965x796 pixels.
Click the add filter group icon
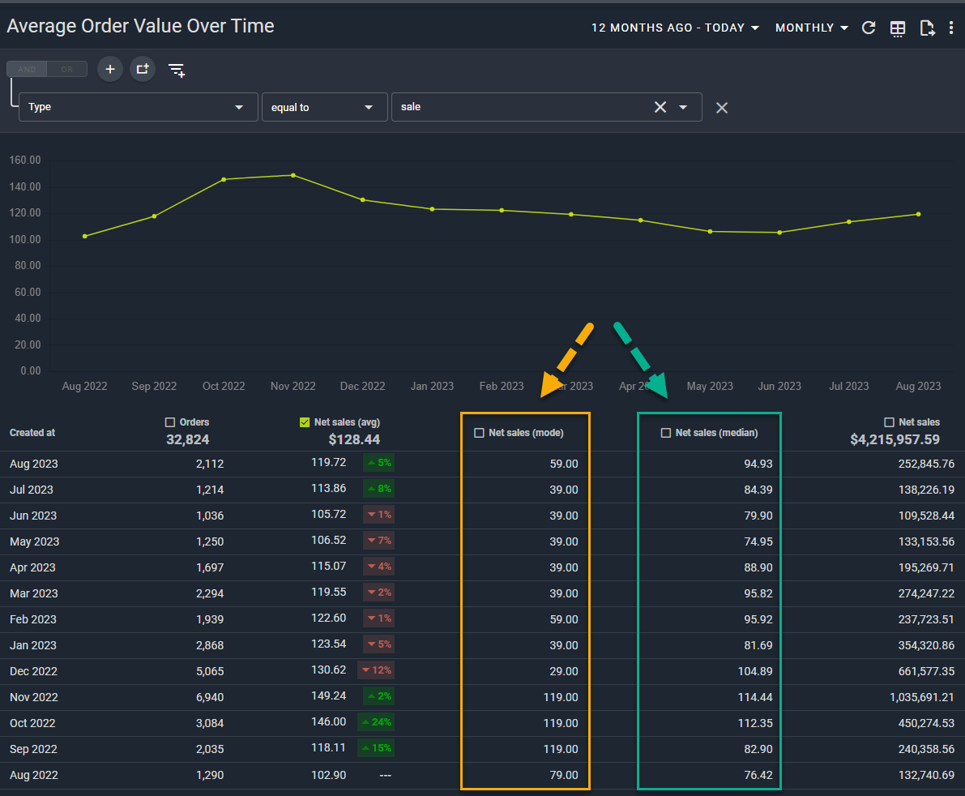(143, 70)
